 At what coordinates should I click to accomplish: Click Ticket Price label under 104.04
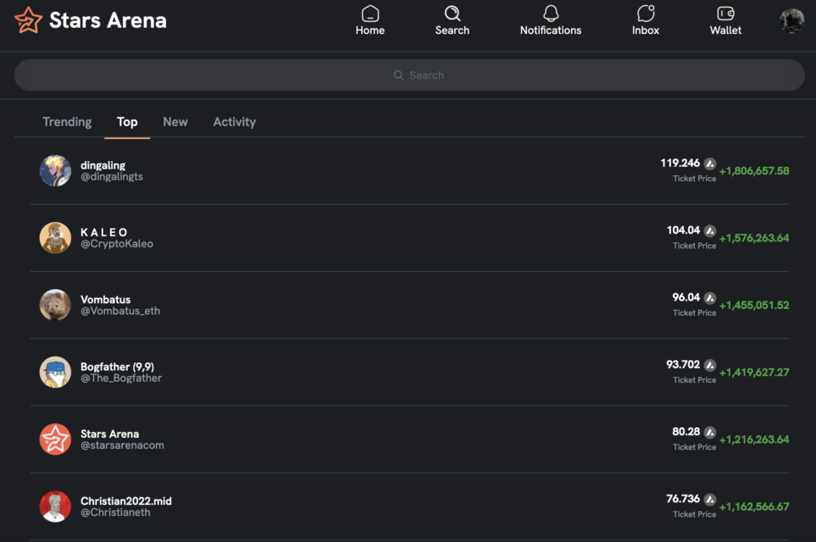coord(694,246)
